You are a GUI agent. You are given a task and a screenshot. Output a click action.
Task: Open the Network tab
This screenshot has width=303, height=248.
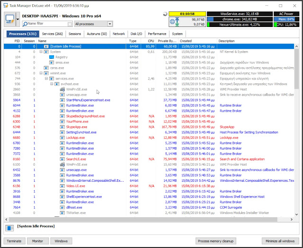click(x=119, y=34)
